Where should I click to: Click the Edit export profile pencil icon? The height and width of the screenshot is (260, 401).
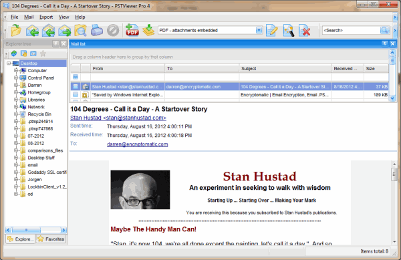(x=272, y=31)
